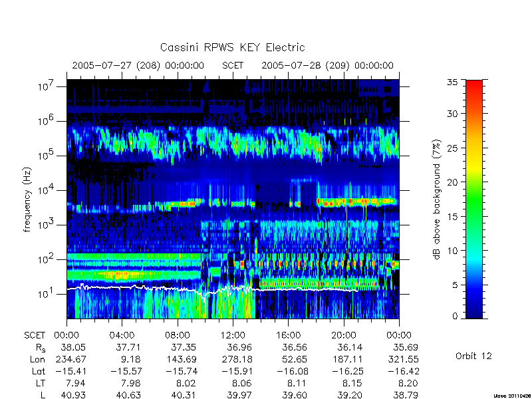Click the Rs value 36.56
This screenshot has height=399, width=532.
click(x=295, y=347)
